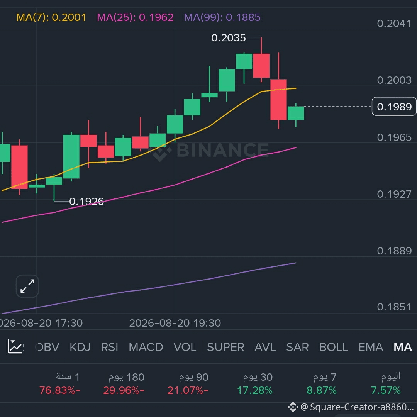Click the 2026-08-20 19:30 time label
Viewport: 417px width, 417px height.
coord(175,323)
